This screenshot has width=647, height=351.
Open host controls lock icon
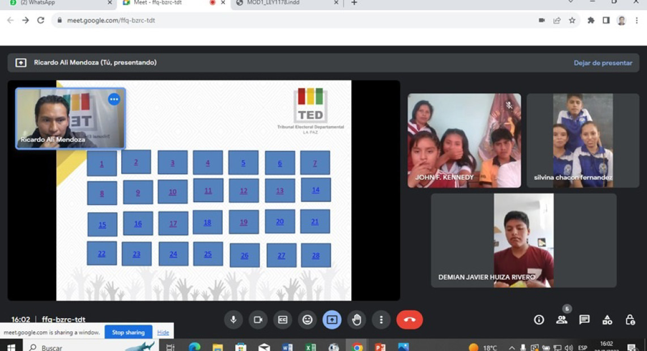coord(629,320)
